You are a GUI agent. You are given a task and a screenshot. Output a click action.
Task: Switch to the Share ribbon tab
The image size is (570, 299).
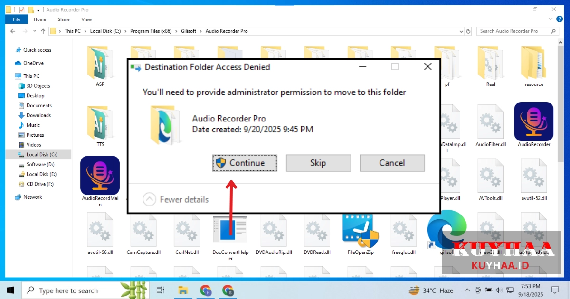pyautogui.click(x=64, y=19)
